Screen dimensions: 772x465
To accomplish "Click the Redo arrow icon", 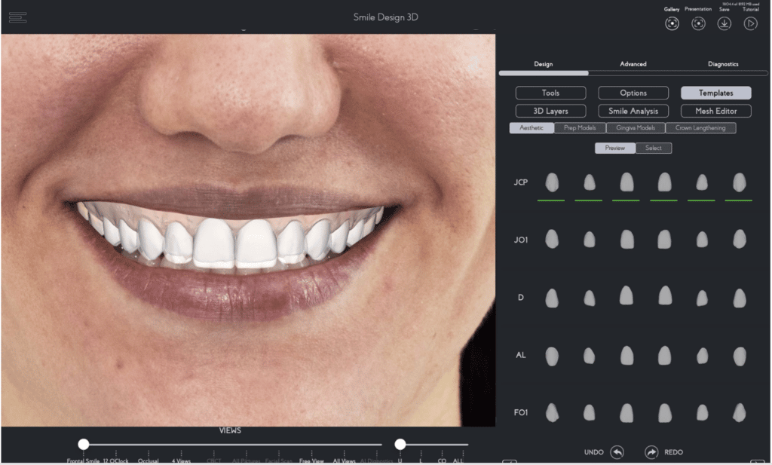I will coord(651,452).
